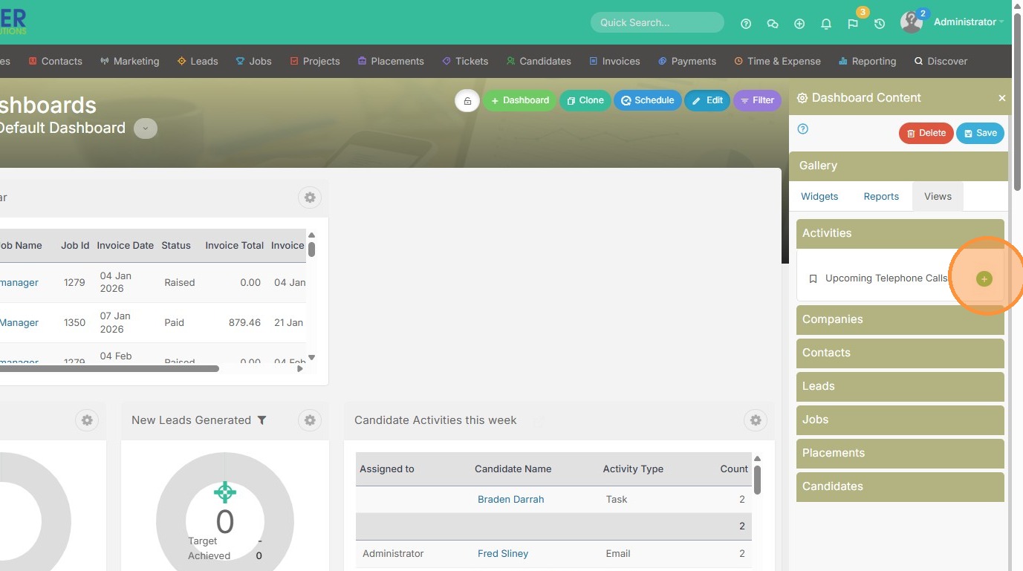Switch to the Reports tab
The height and width of the screenshot is (571, 1023).
pyautogui.click(x=881, y=197)
